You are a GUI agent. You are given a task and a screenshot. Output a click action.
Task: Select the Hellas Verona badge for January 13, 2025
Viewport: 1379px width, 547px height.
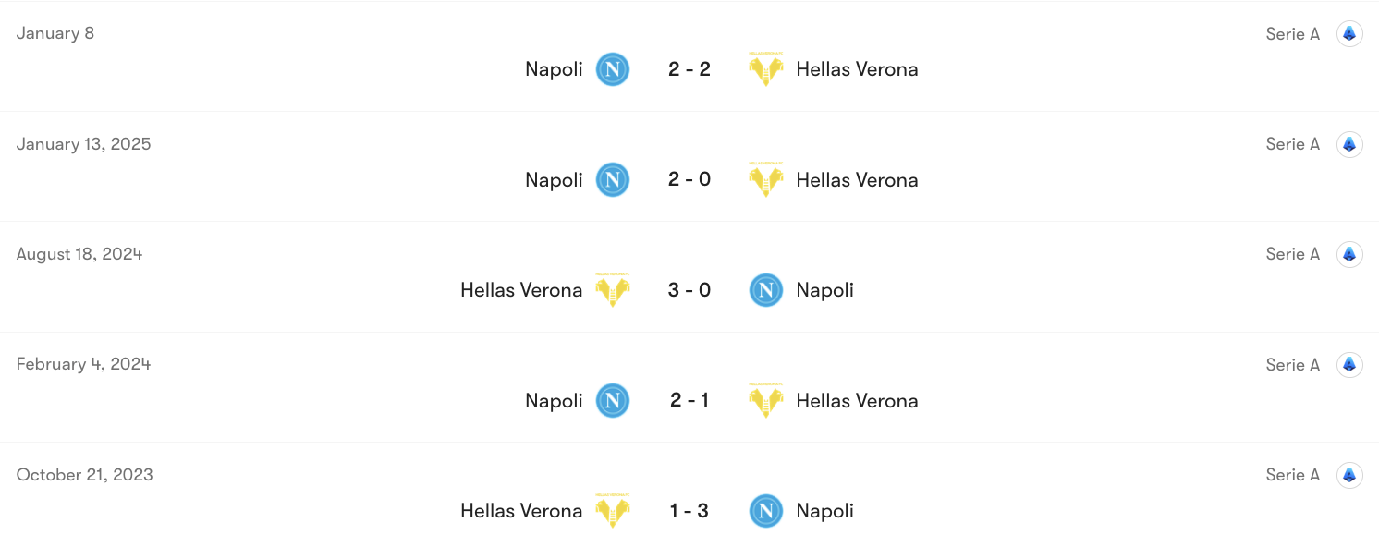(x=766, y=179)
